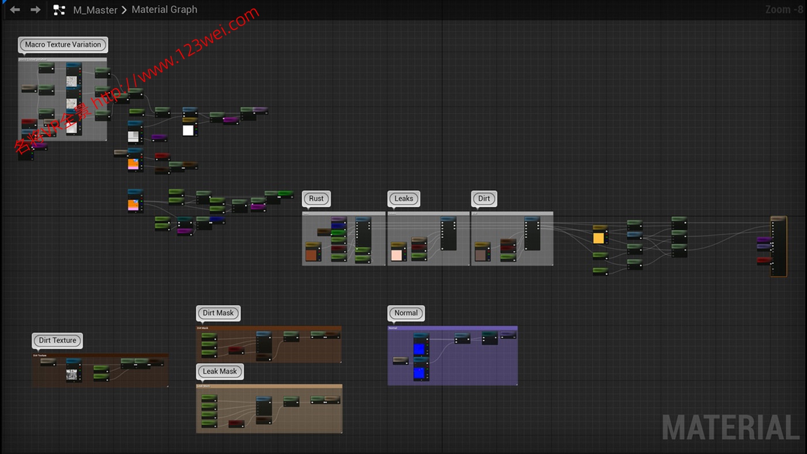Select the Dirt Mask comment bubble
807x454 pixels.
(218, 313)
